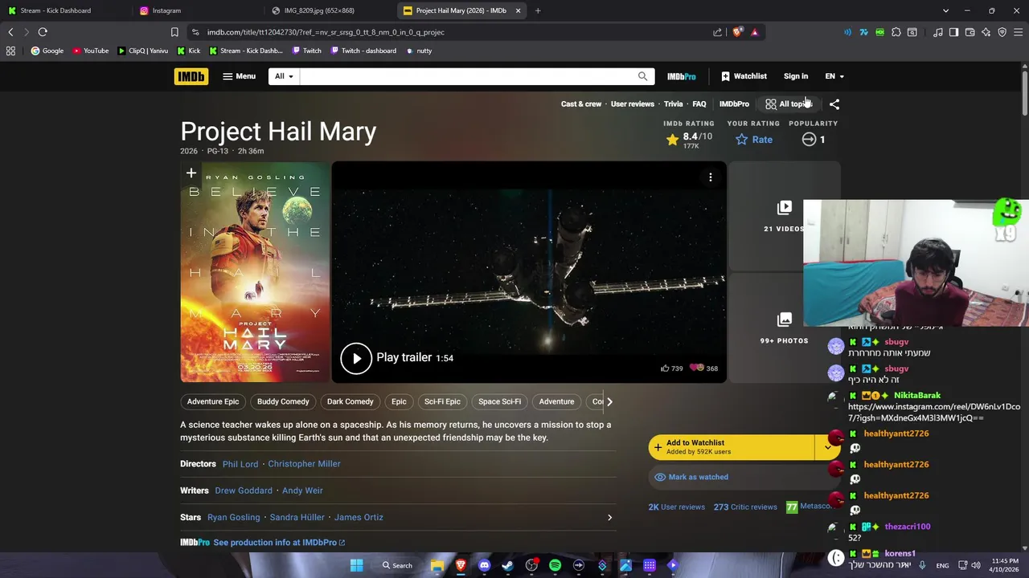Open the Project Hail Mary poster

pyautogui.click(x=255, y=273)
